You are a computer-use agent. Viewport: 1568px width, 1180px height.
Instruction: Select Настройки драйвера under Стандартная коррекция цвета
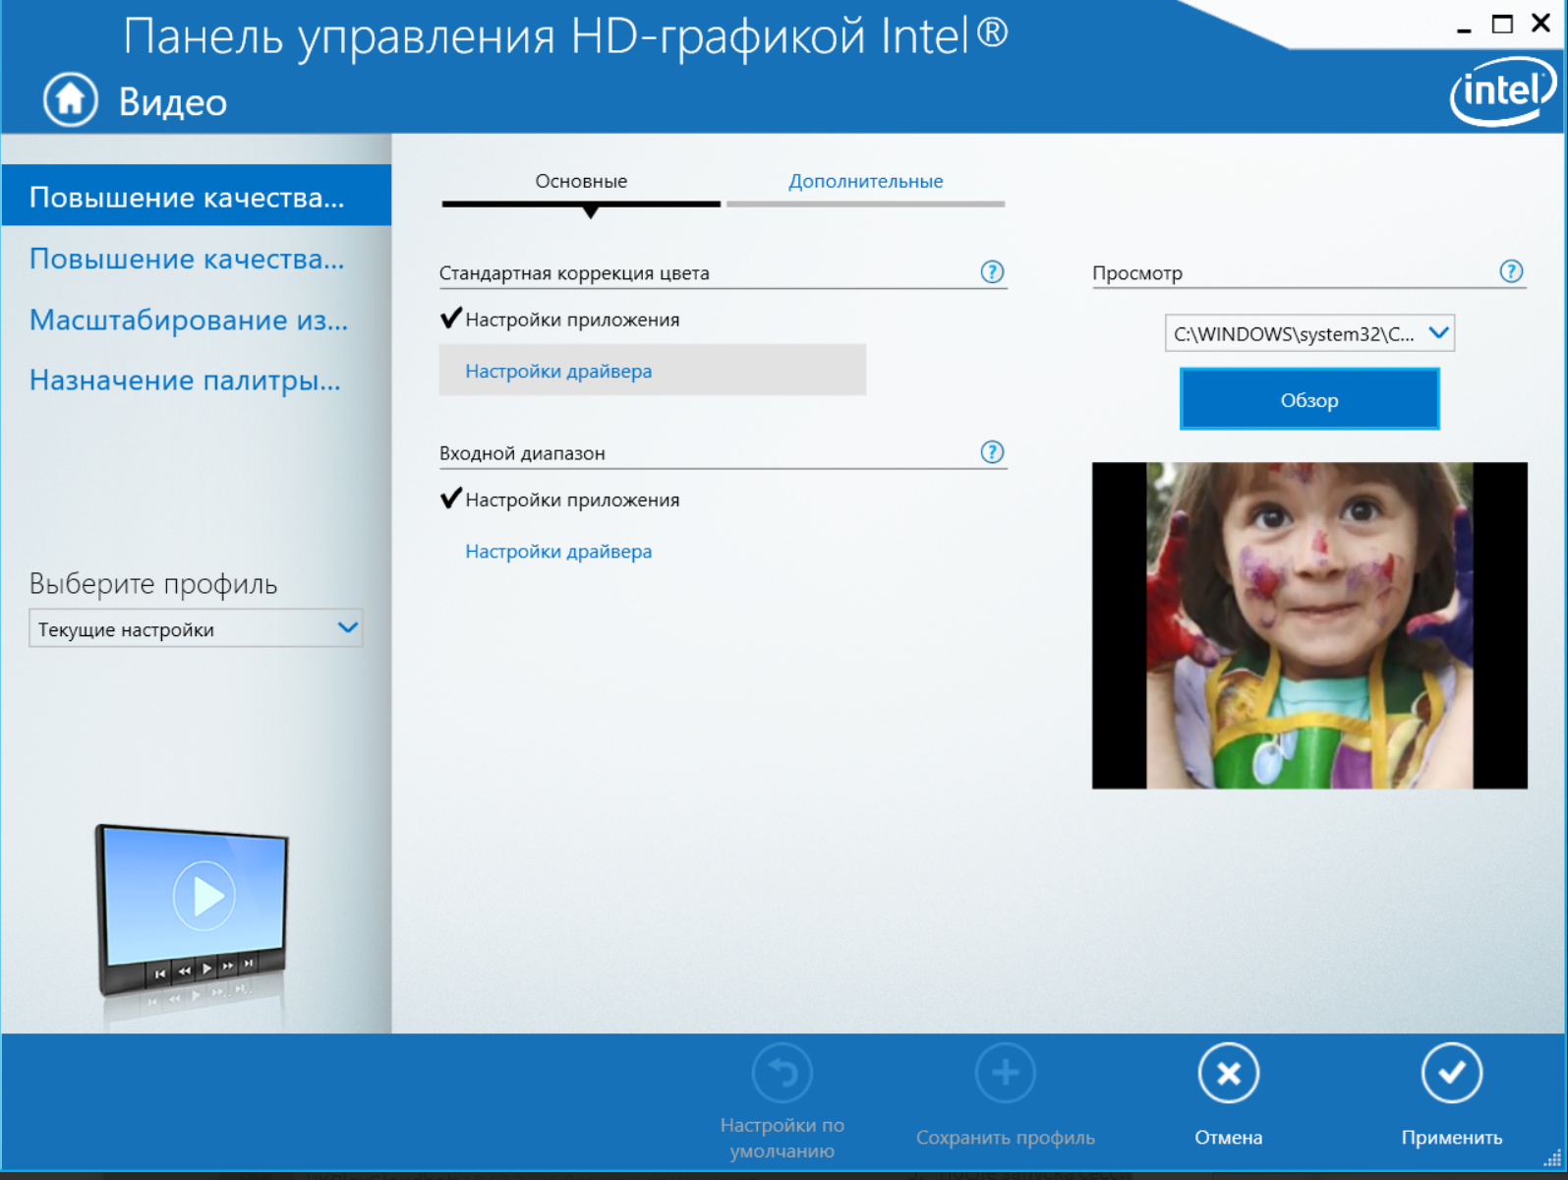pyautogui.click(x=653, y=371)
